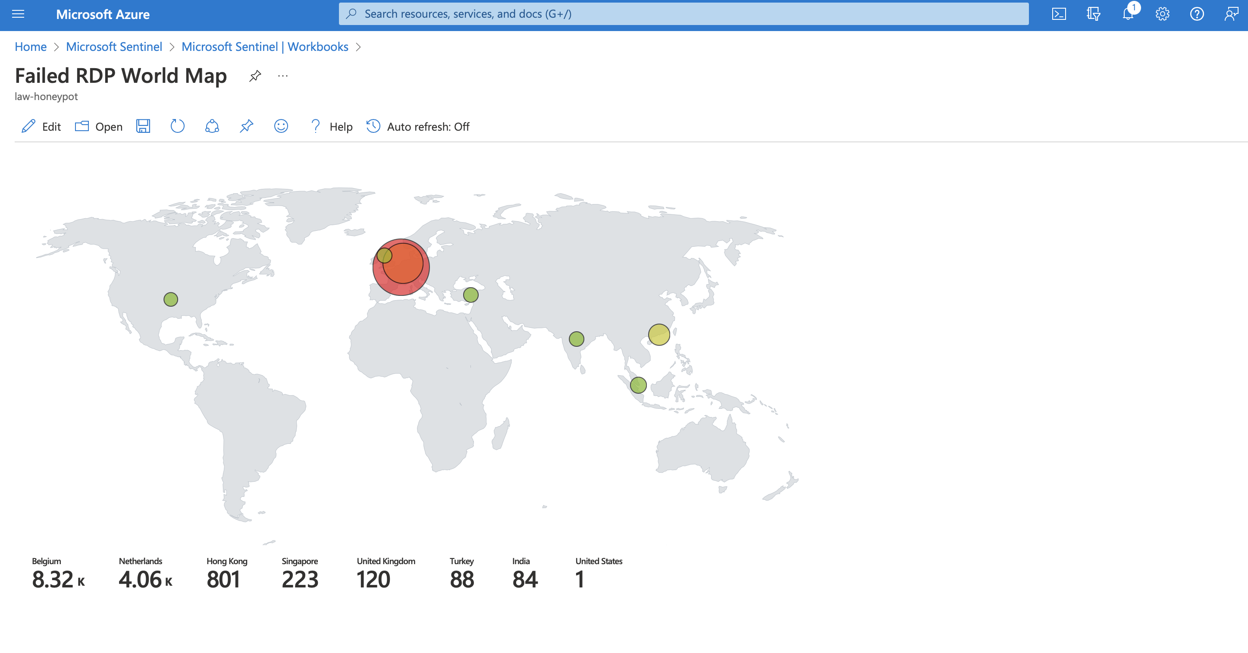The width and height of the screenshot is (1248, 653).
Task: Open the more options ellipsis beside title
Action: [x=283, y=76]
